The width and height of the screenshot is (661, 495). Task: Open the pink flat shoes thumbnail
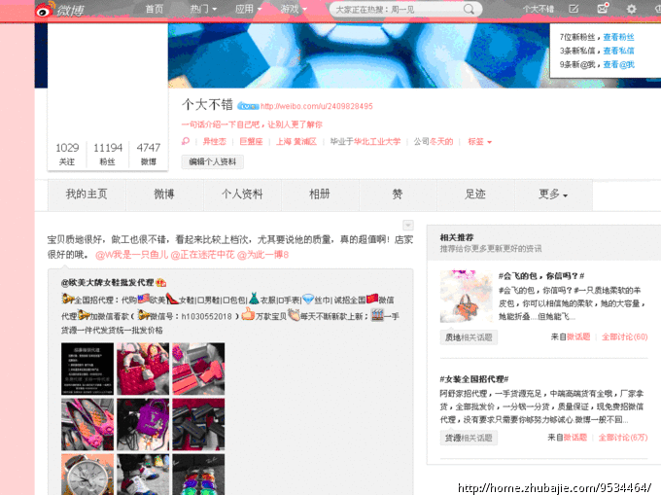pyautogui.click(x=87, y=425)
